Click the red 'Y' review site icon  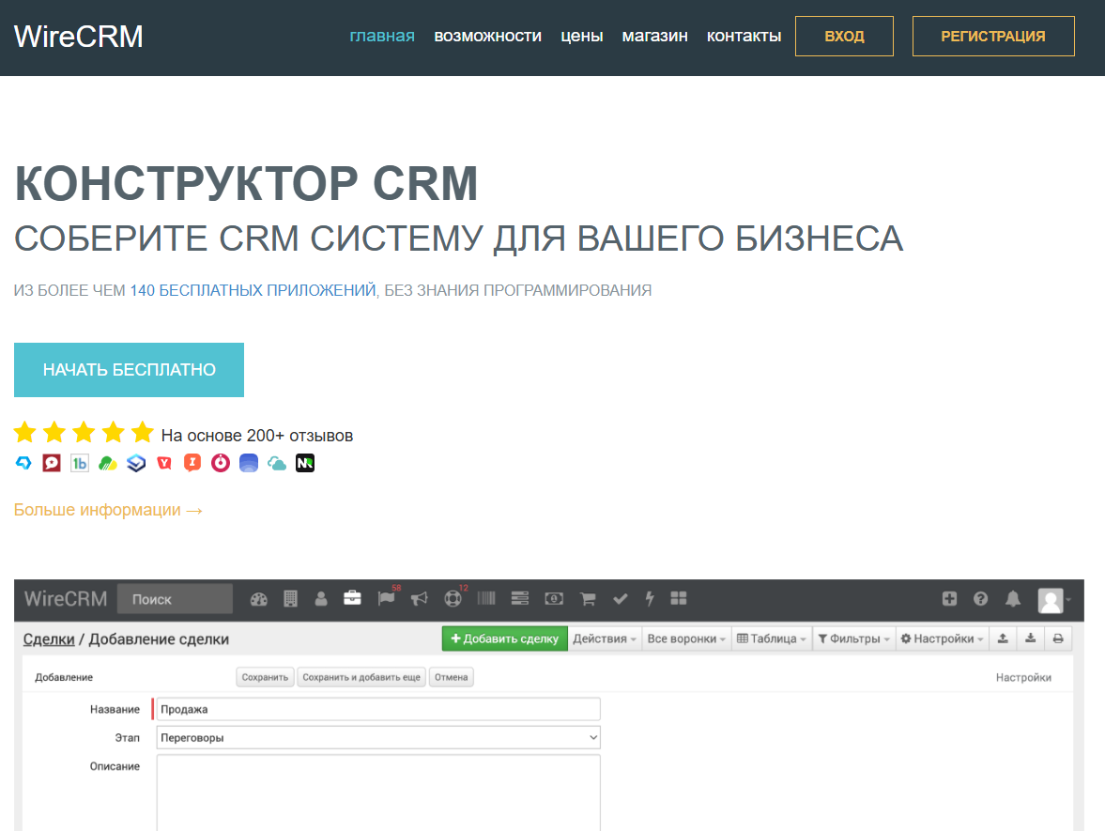pos(164,463)
